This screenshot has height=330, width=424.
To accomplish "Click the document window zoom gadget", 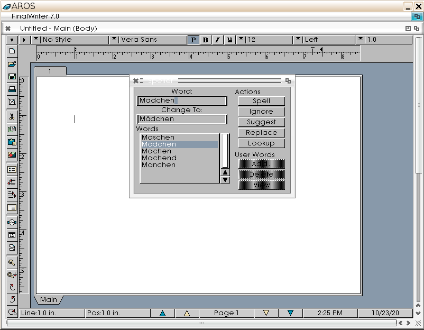I will (408, 29).
